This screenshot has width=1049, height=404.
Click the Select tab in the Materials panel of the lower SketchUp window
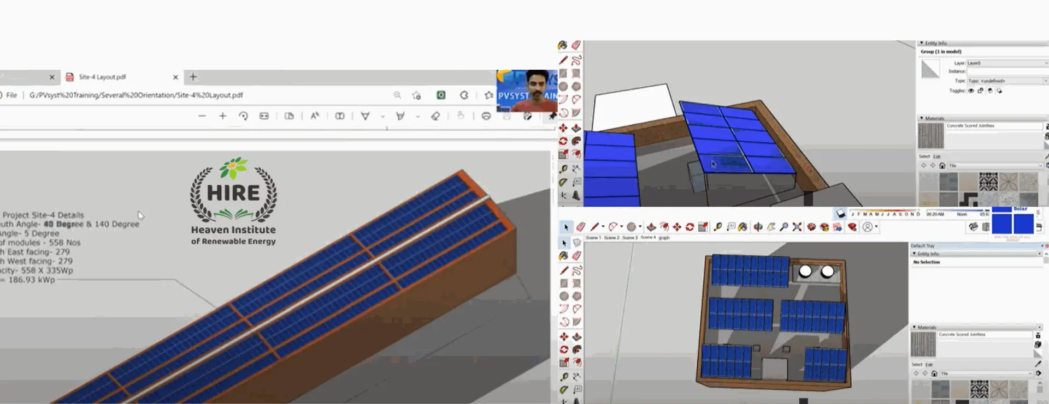[x=917, y=364]
